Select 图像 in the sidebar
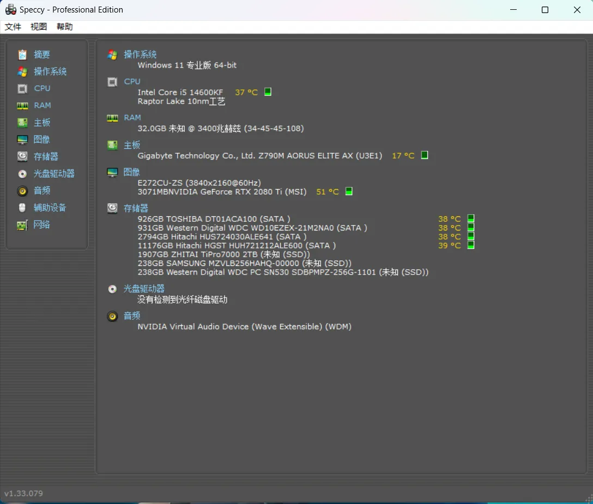 pyautogui.click(x=41, y=139)
